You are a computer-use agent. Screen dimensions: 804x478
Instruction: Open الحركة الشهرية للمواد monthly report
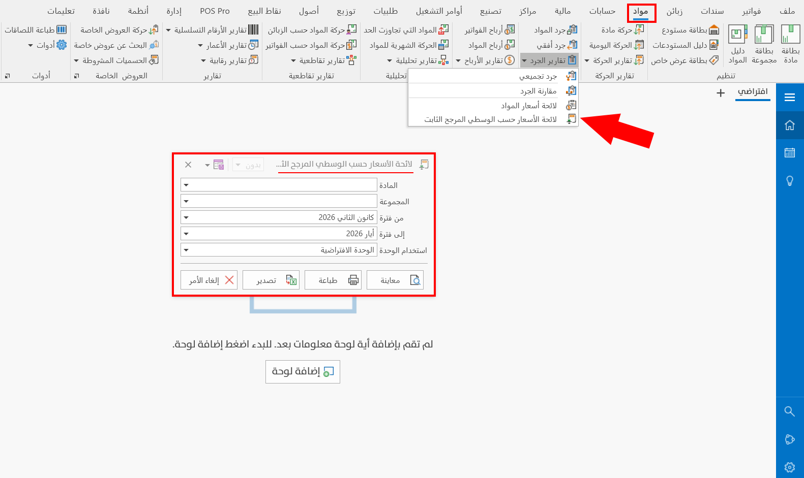[x=409, y=45]
